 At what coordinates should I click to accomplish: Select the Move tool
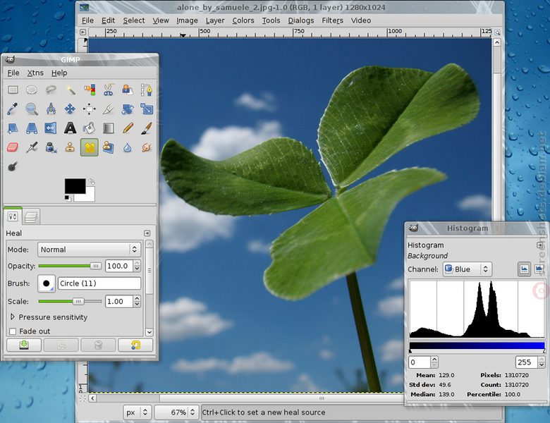click(70, 109)
